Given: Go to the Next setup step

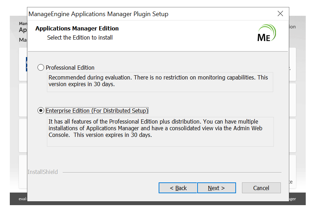Looking at the screenshot, I should (216, 188).
